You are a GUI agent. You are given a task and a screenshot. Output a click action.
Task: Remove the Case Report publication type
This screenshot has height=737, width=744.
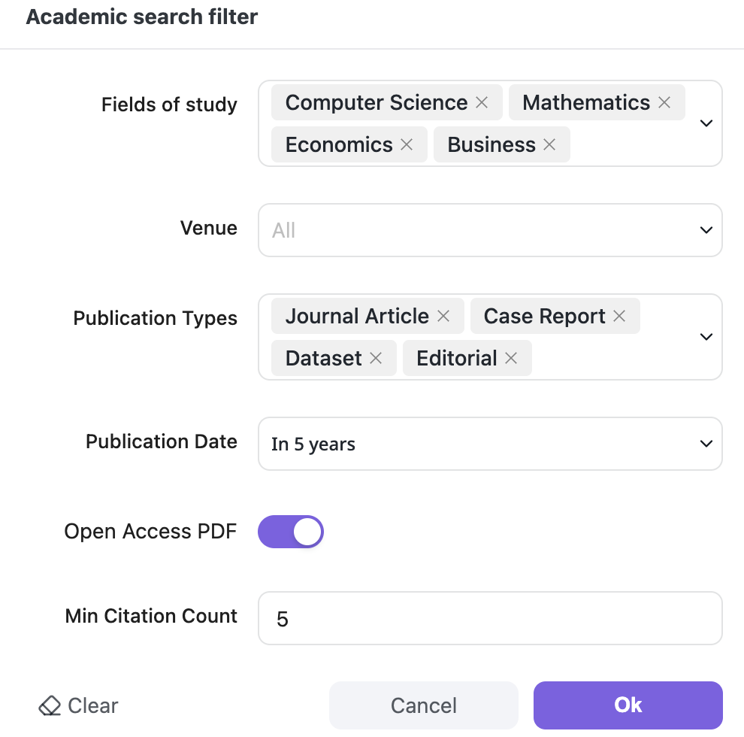[x=618, y=316]
